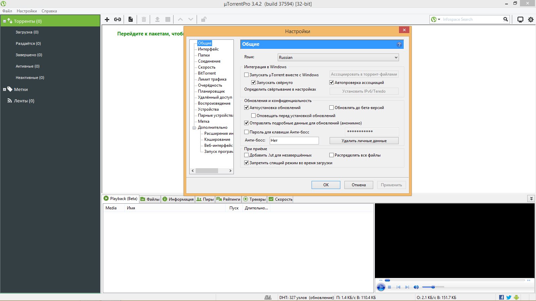The image size is (536, 301).
Task: Collapse detail pane with double chevron
Action: point(531,199)
